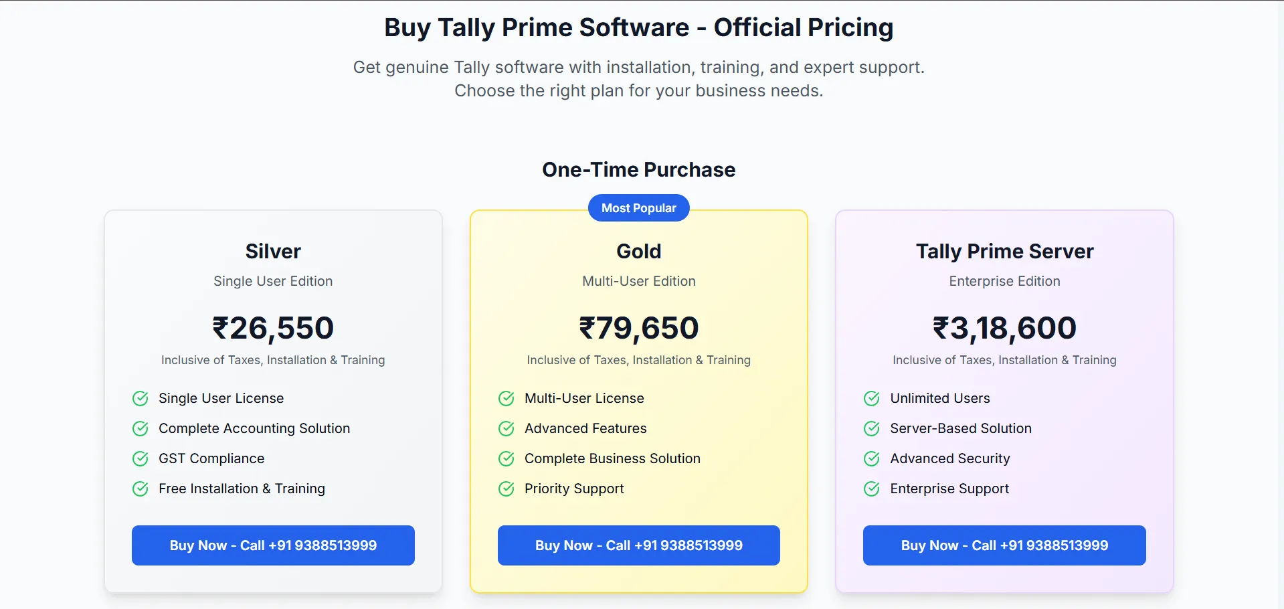
Task: Click Buy Now button under the Silver plan
Action: point(272,545)
